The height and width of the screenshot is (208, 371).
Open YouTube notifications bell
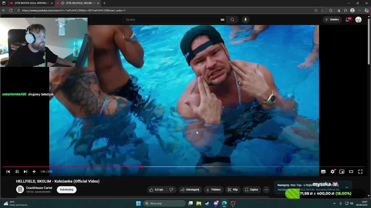click(348, 20)
